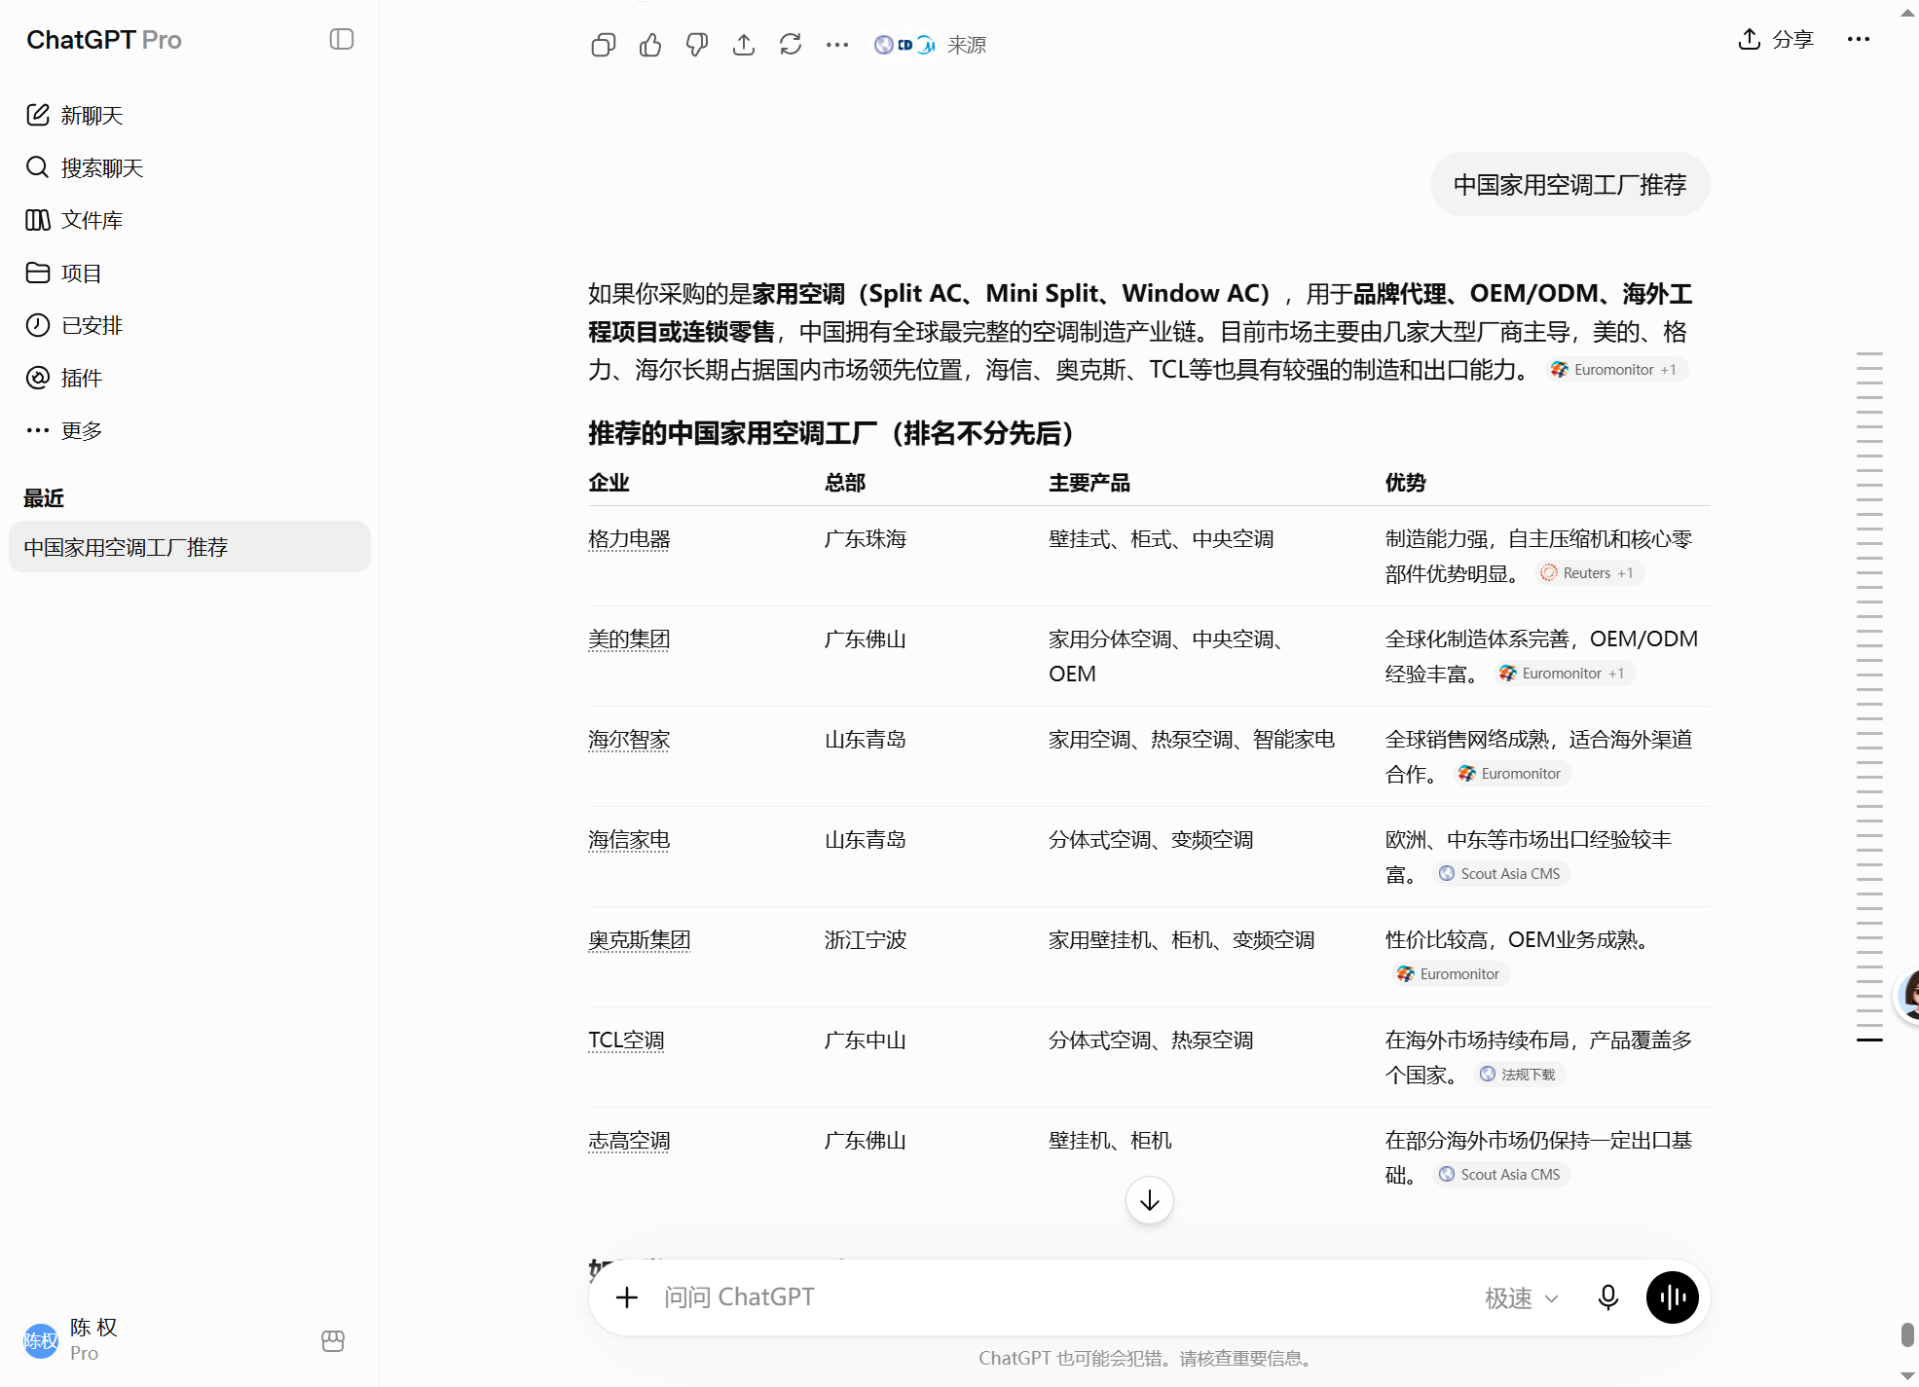
Task: Open more response actions ellipsis
Action: click(837, 45)
